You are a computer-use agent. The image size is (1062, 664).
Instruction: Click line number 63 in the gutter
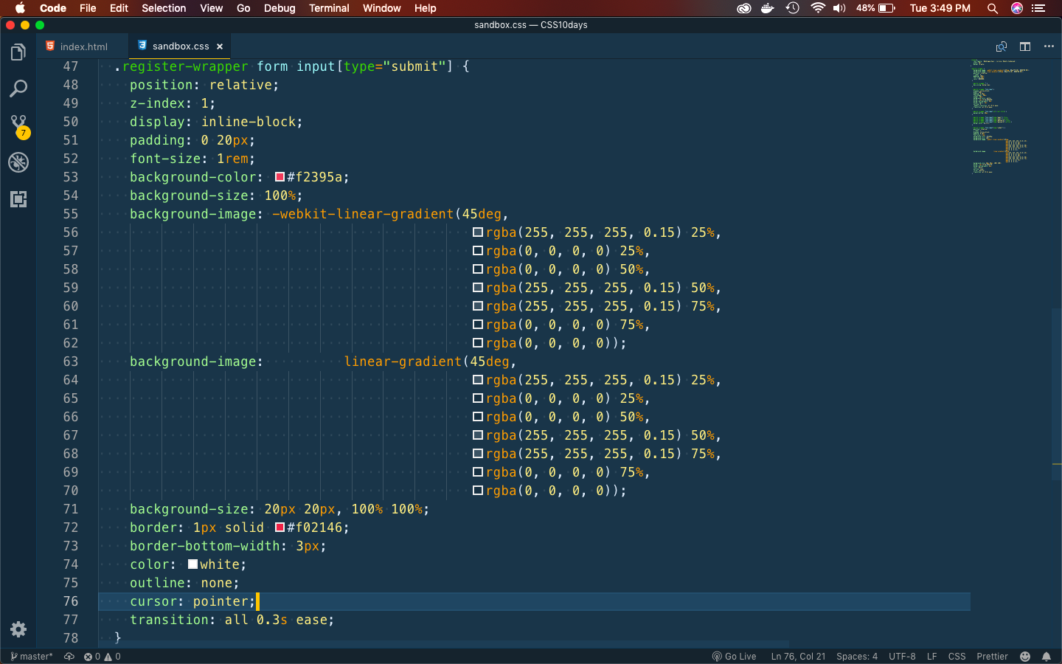(x=71, y=362)
